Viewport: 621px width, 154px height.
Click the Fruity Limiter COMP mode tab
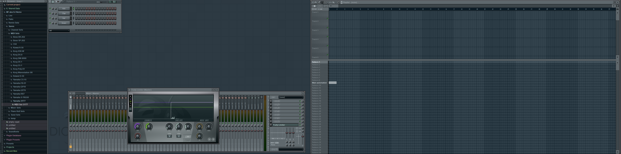(x=187, y=140)
